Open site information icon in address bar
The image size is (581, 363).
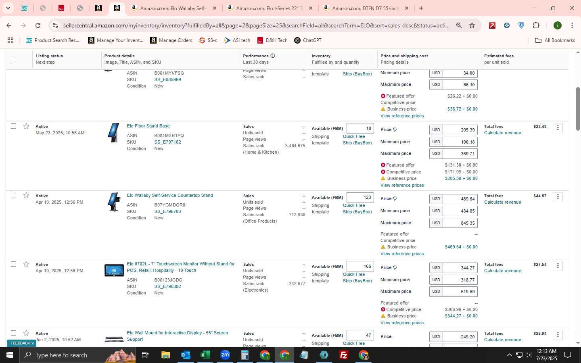point(55,25)
